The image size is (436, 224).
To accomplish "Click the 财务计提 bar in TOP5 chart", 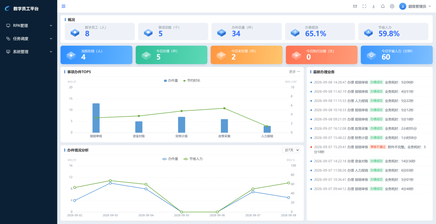I will click(182, 124).
